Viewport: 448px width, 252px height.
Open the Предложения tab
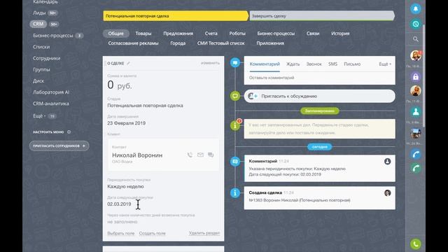tap(178, 34)
